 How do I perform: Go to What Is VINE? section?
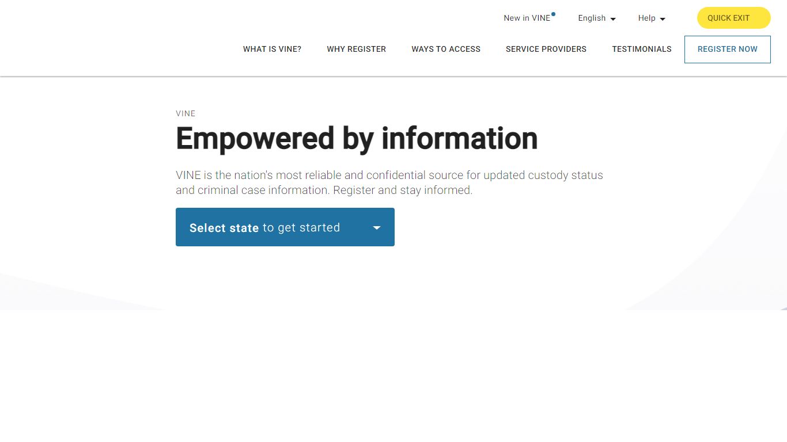click(272, 49)
